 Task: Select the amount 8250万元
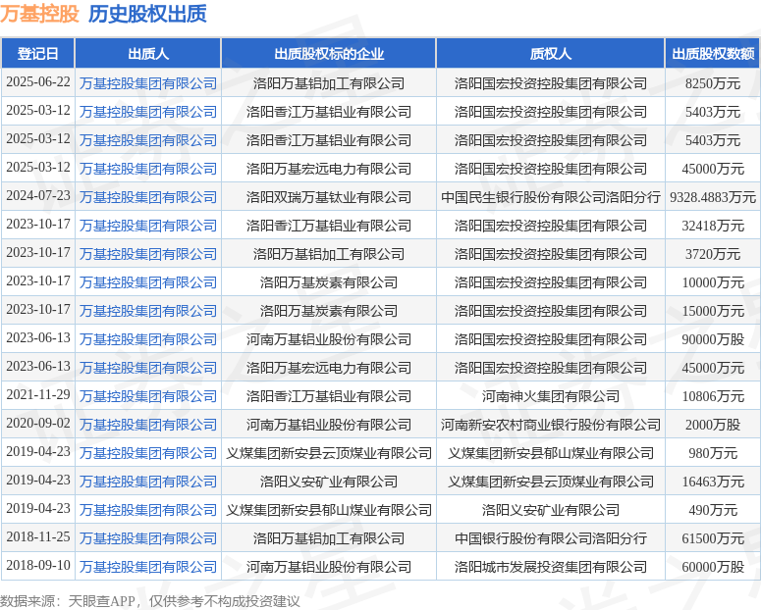(x=713, y=83)
